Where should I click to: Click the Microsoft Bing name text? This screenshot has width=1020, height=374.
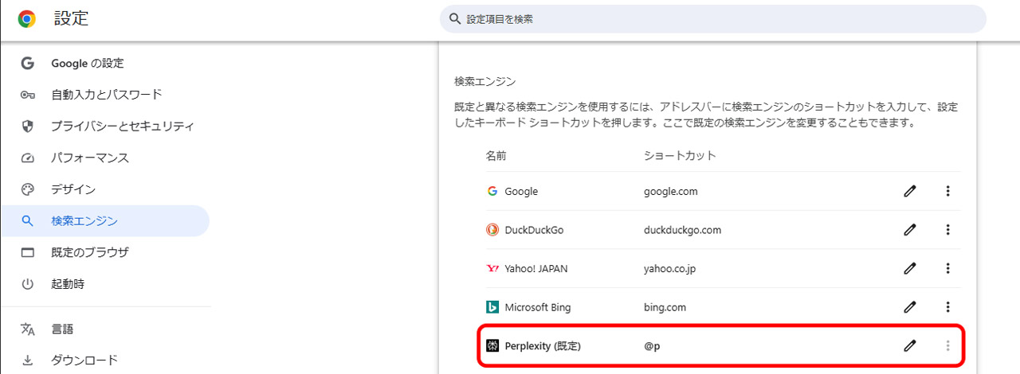point(538,307)
